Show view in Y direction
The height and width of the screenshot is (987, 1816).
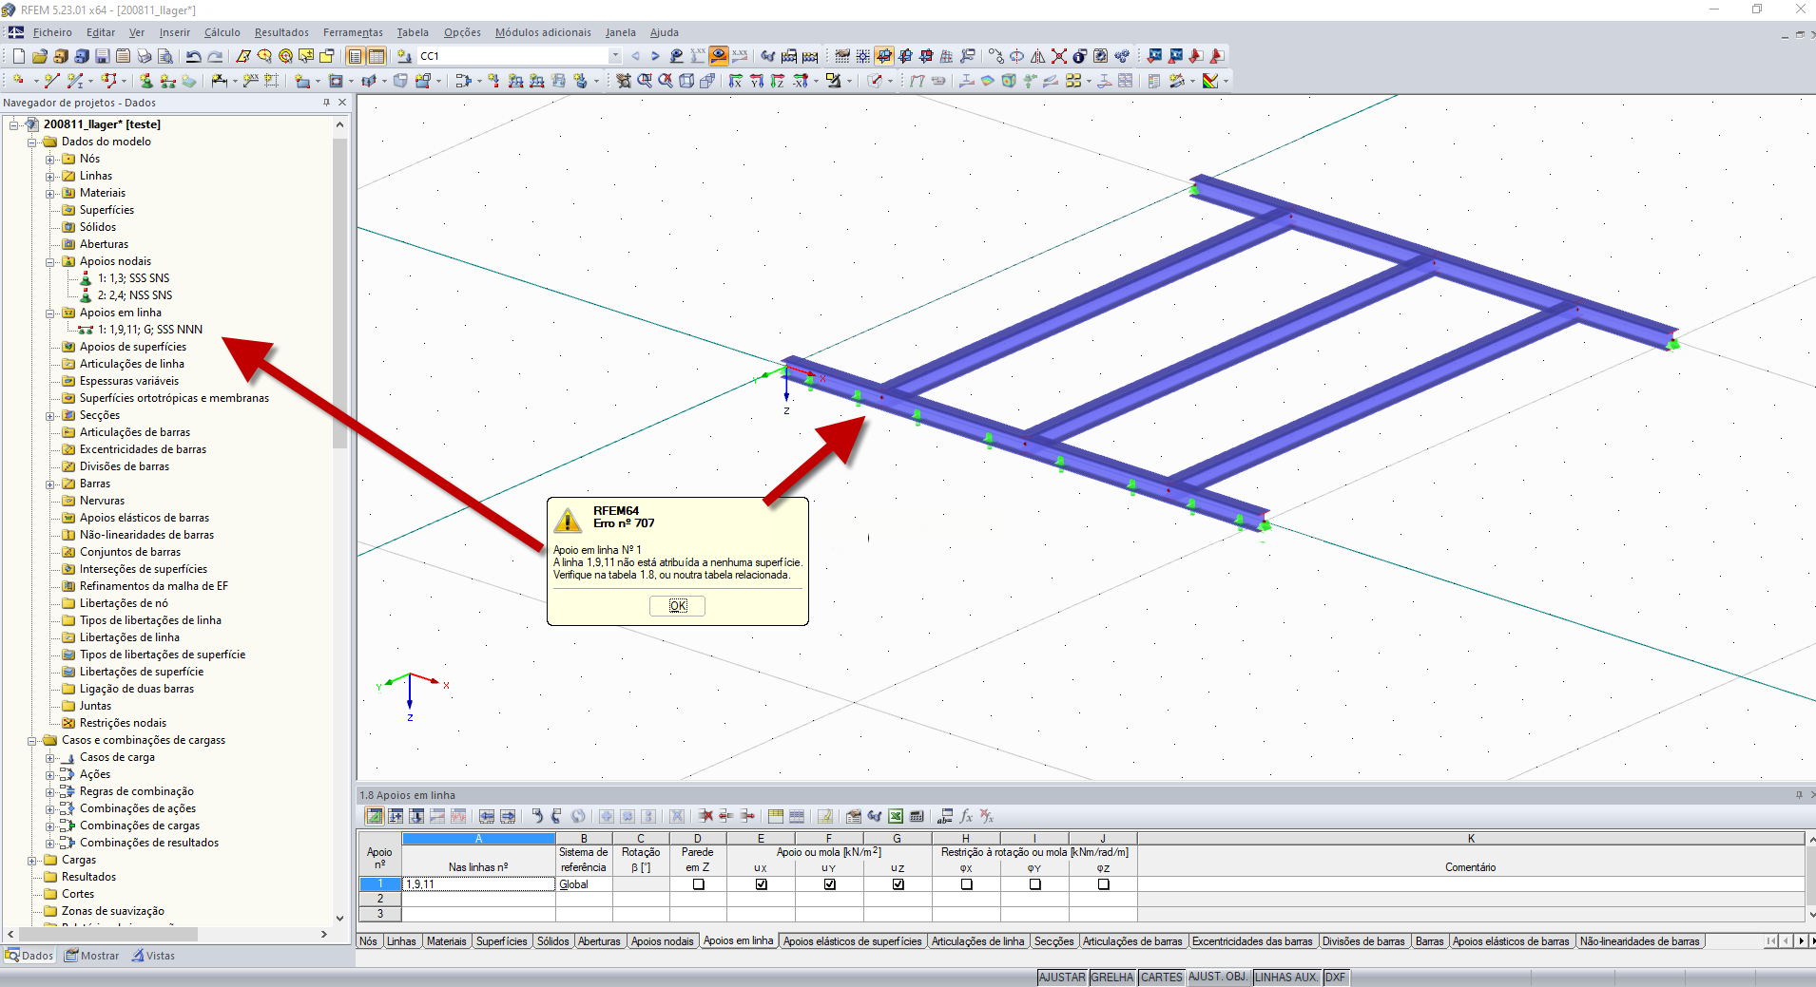click(757, 81)
